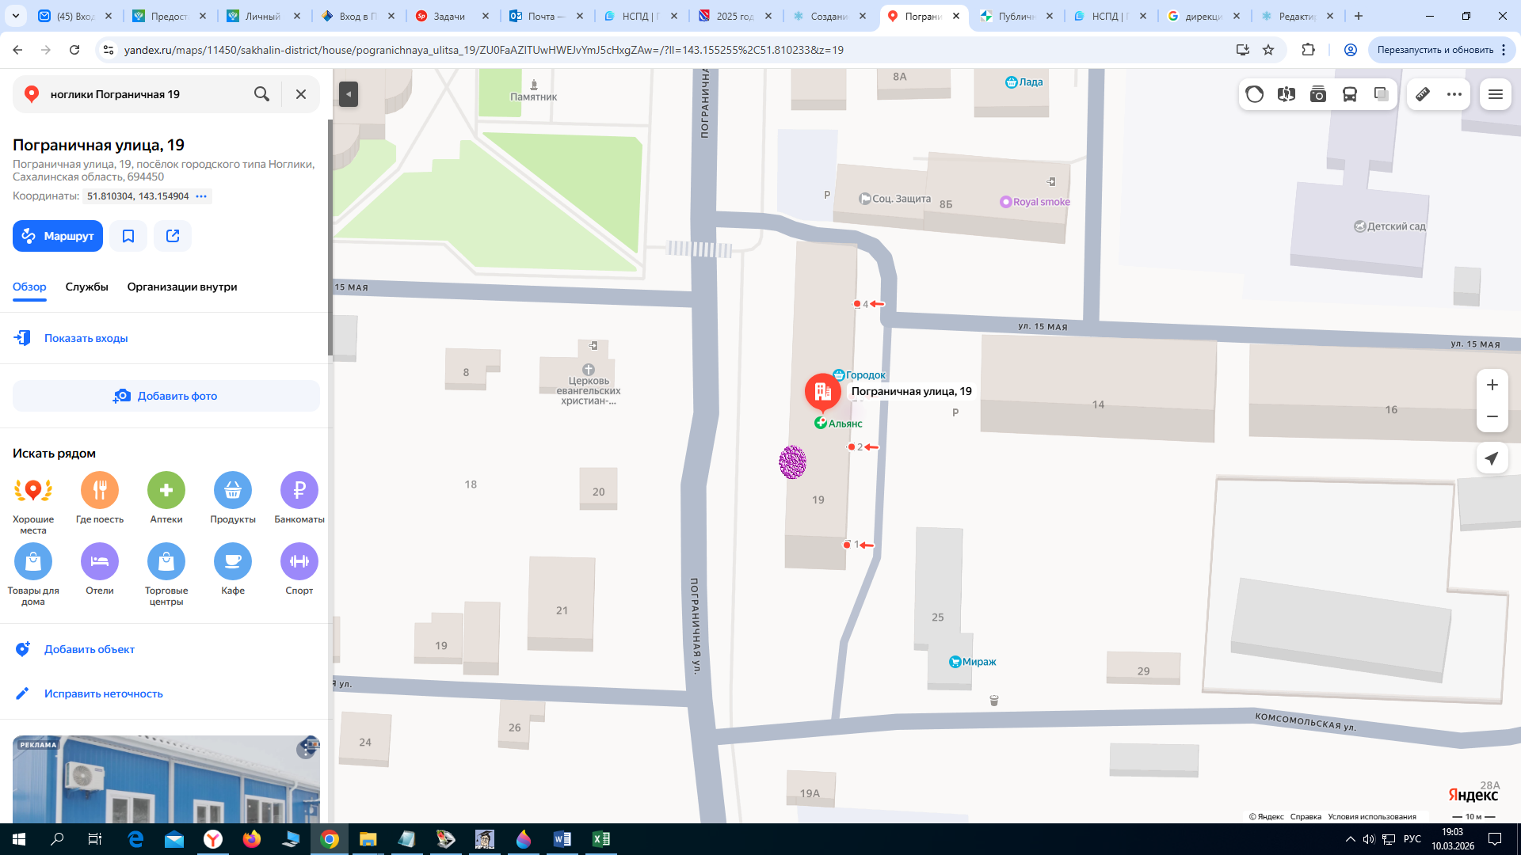Open the more tools three-dot menu
Image resolution: width=1521 pixels, height=855 pixels.
(1454, 94)
